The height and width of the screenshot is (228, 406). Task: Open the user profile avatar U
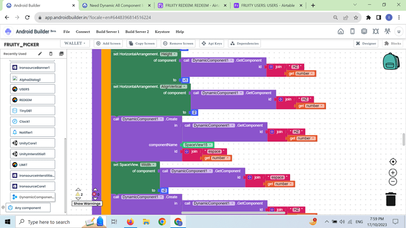(x=399, y=32)
